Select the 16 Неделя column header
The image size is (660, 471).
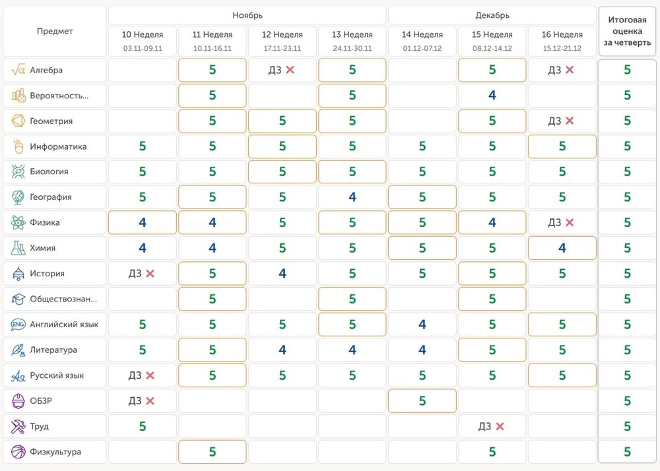click(x=562, y=41)
